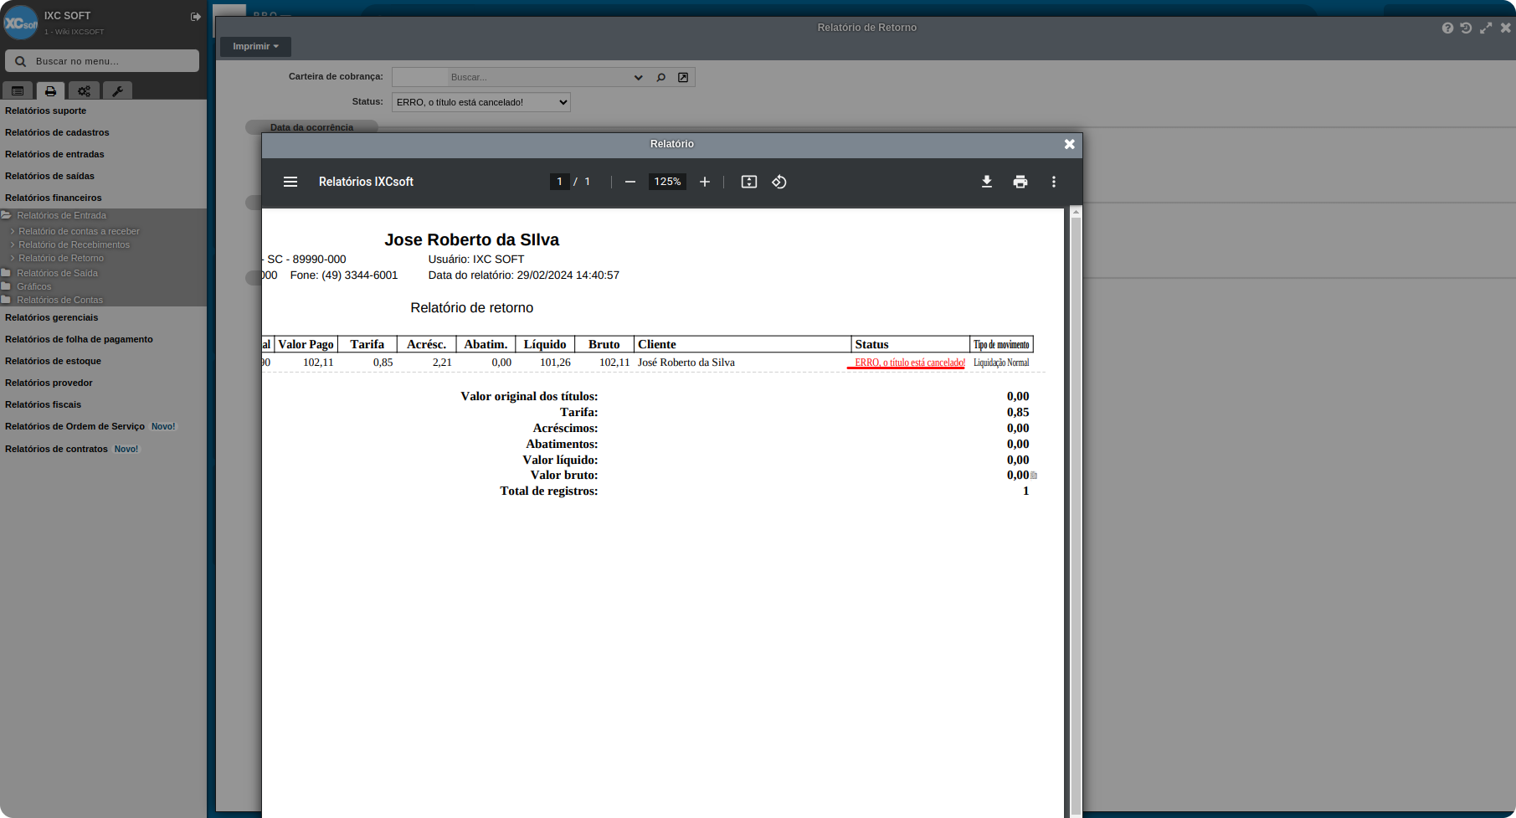Open the external link icon for Carteira de cobrança
The width and height of the screenshot is (1516, 818).
[x=683, y=77]
